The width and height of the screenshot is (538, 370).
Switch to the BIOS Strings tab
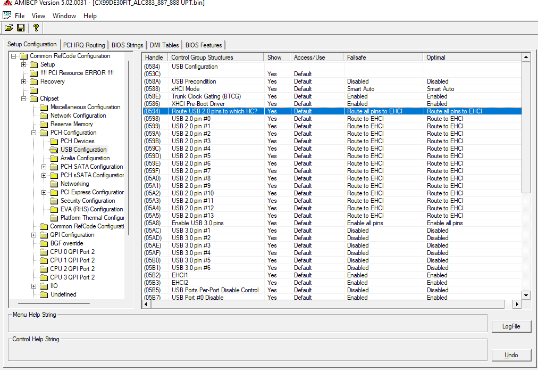[x=127, y=45]
